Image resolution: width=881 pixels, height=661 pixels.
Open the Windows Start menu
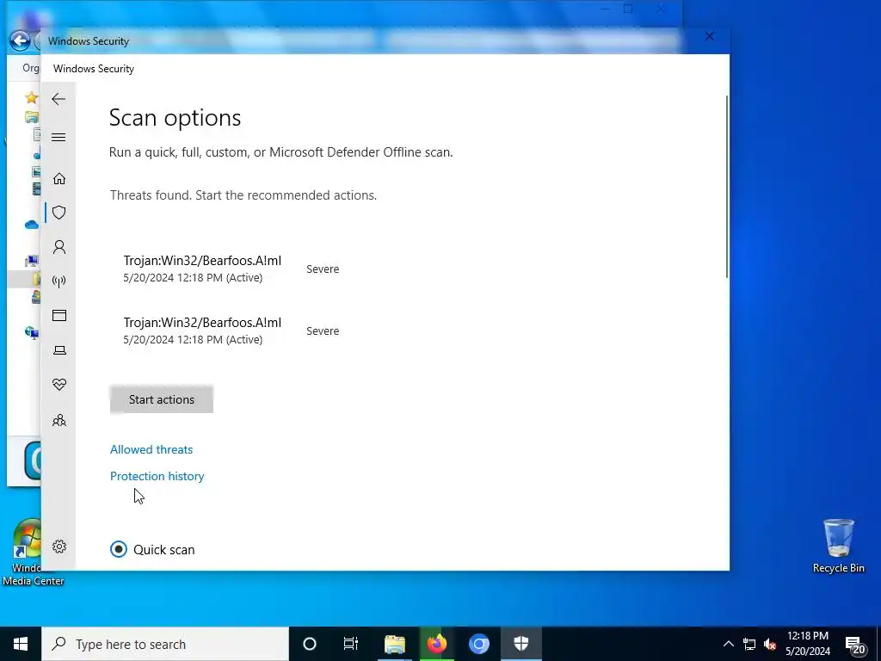pyautogui.click(x=21, y=644)
